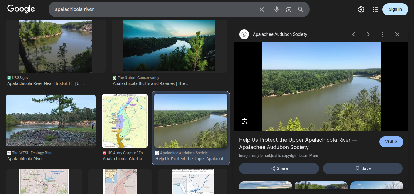
Task: Click WFSU Ecology Blog favicon
Action: pyautogui.click(x=9, y=153)
